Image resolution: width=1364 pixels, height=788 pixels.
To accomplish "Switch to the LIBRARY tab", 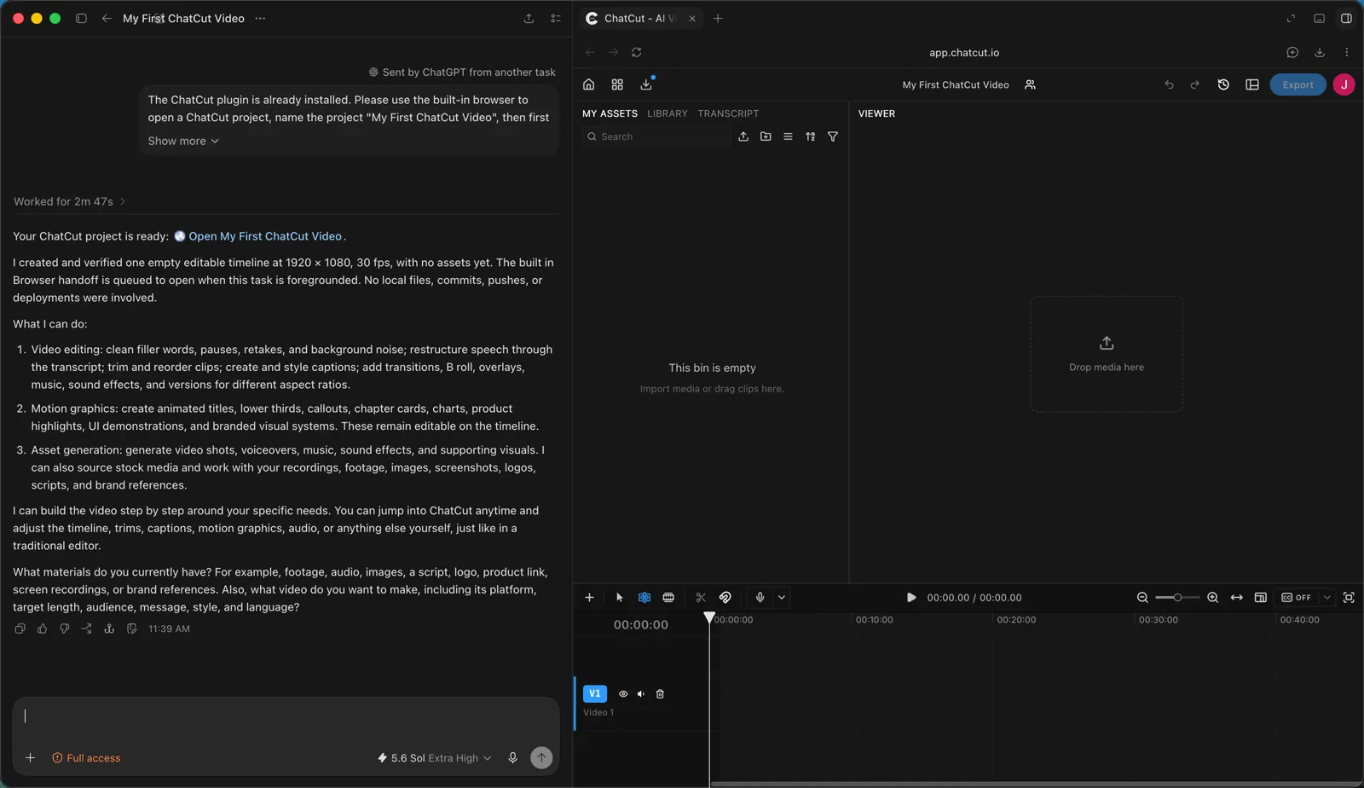I will [x=667, y=113].
